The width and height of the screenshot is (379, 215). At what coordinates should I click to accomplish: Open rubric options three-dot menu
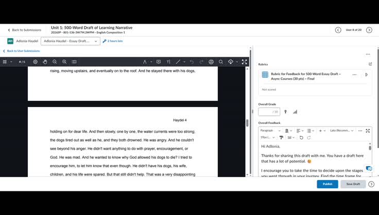[x=354, y=75]
